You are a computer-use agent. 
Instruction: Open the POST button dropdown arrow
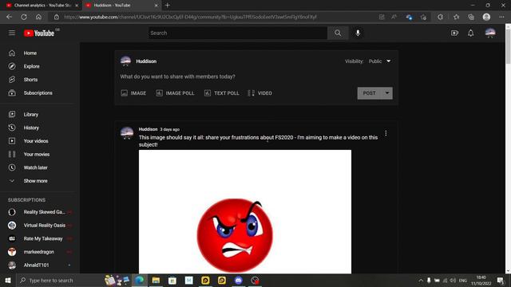click(x=387, y=93)
